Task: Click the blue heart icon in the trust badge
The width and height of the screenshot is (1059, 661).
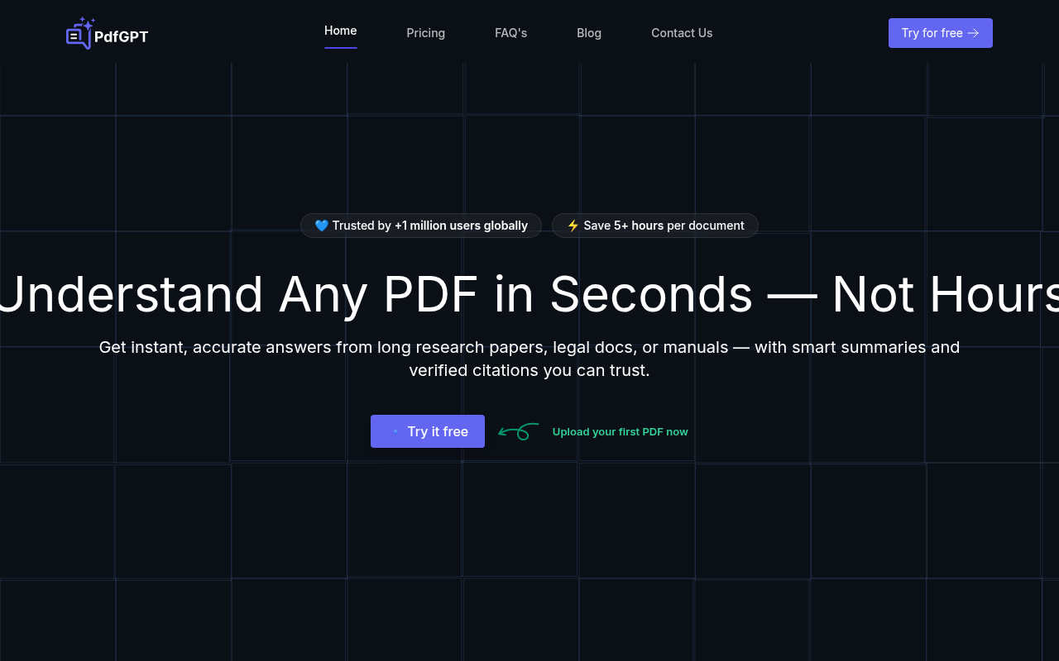Action: [322, 225]
